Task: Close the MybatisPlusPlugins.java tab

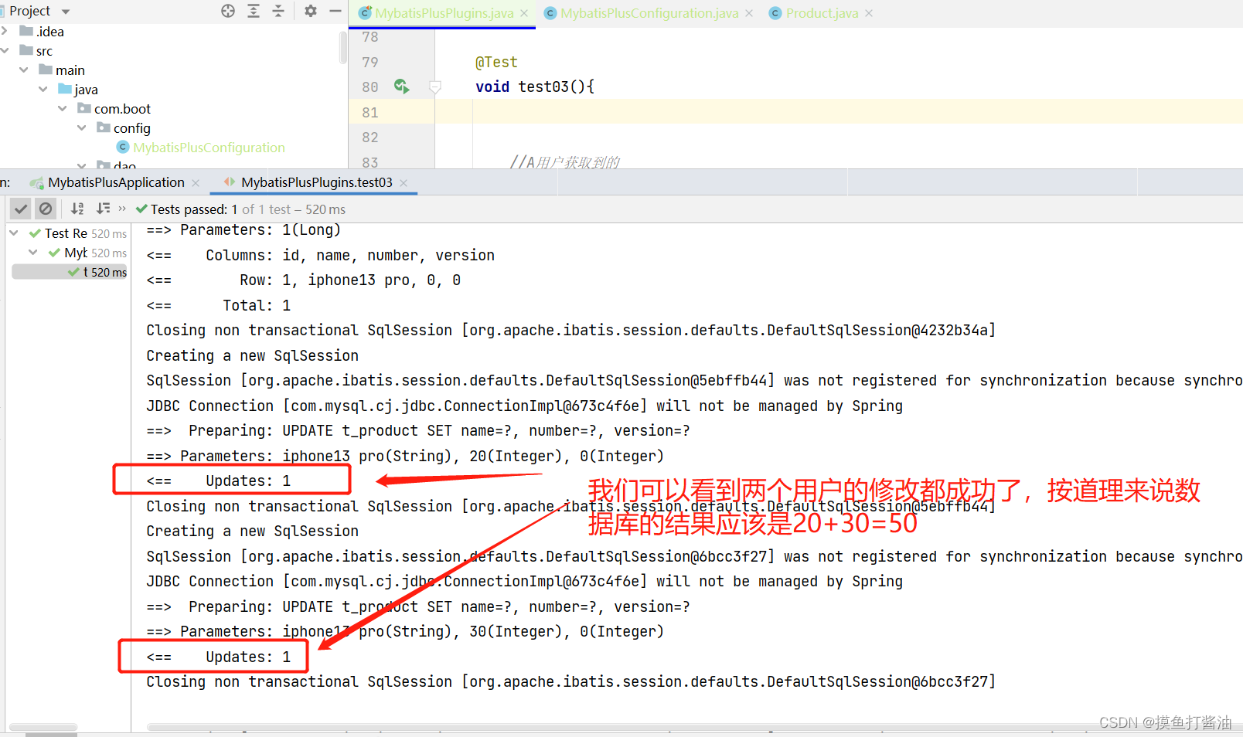Action: (524, 13)
